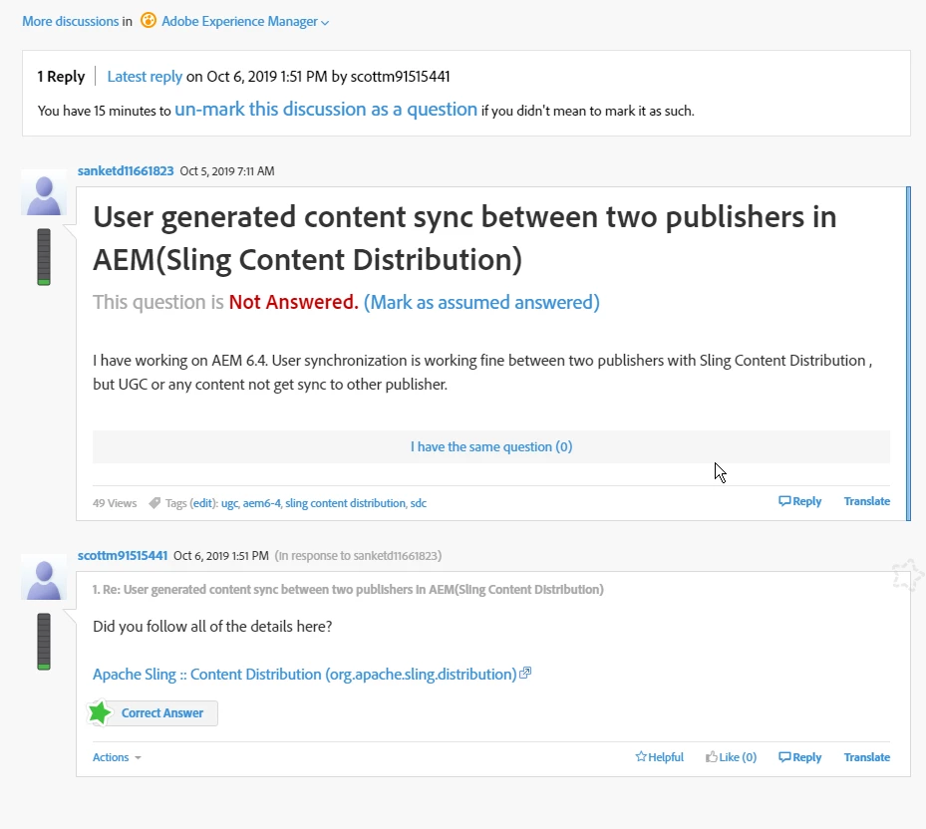The image size is (926, 829).
Task: Open scottm91515441's profile name link
Action: (123, 556)
